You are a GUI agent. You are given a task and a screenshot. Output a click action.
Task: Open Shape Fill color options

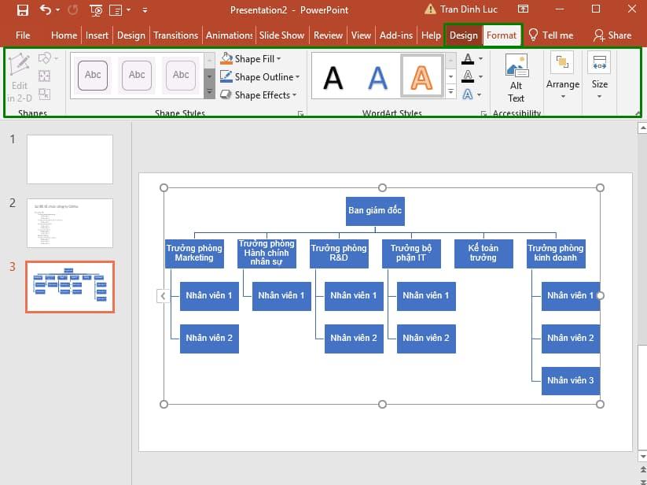(251, 58)
